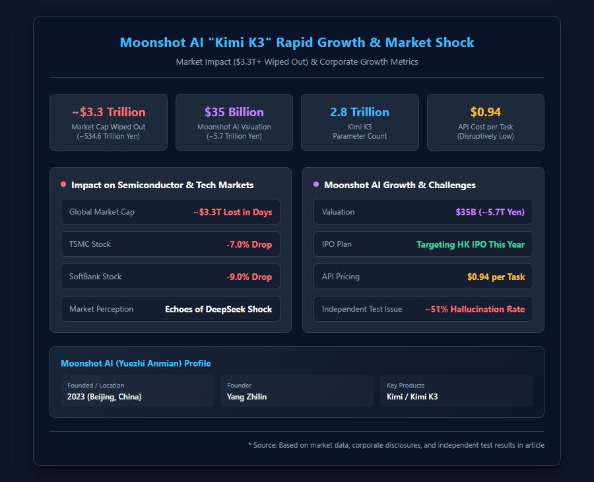Select the Key Products Kimi / Kimi K3 tile

coord(457,391)
